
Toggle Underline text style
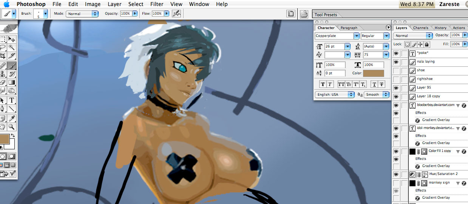coord(374,84)
